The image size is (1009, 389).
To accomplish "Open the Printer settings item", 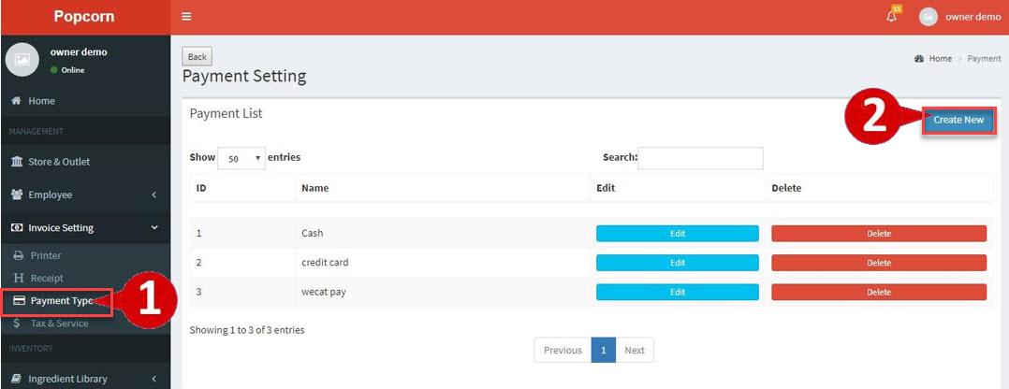I will pyautogui.click(x=45, y=255).
